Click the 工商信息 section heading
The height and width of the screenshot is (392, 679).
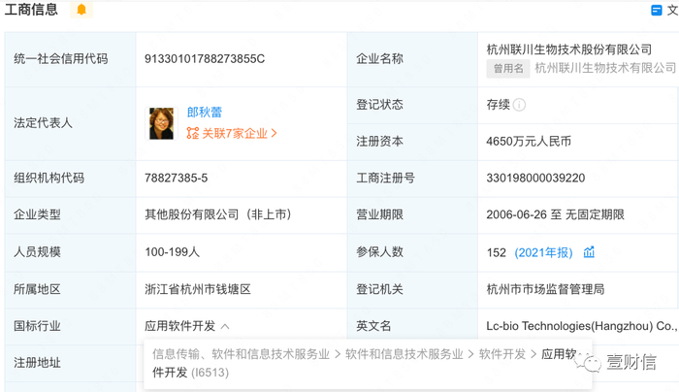tap(31, 10)
